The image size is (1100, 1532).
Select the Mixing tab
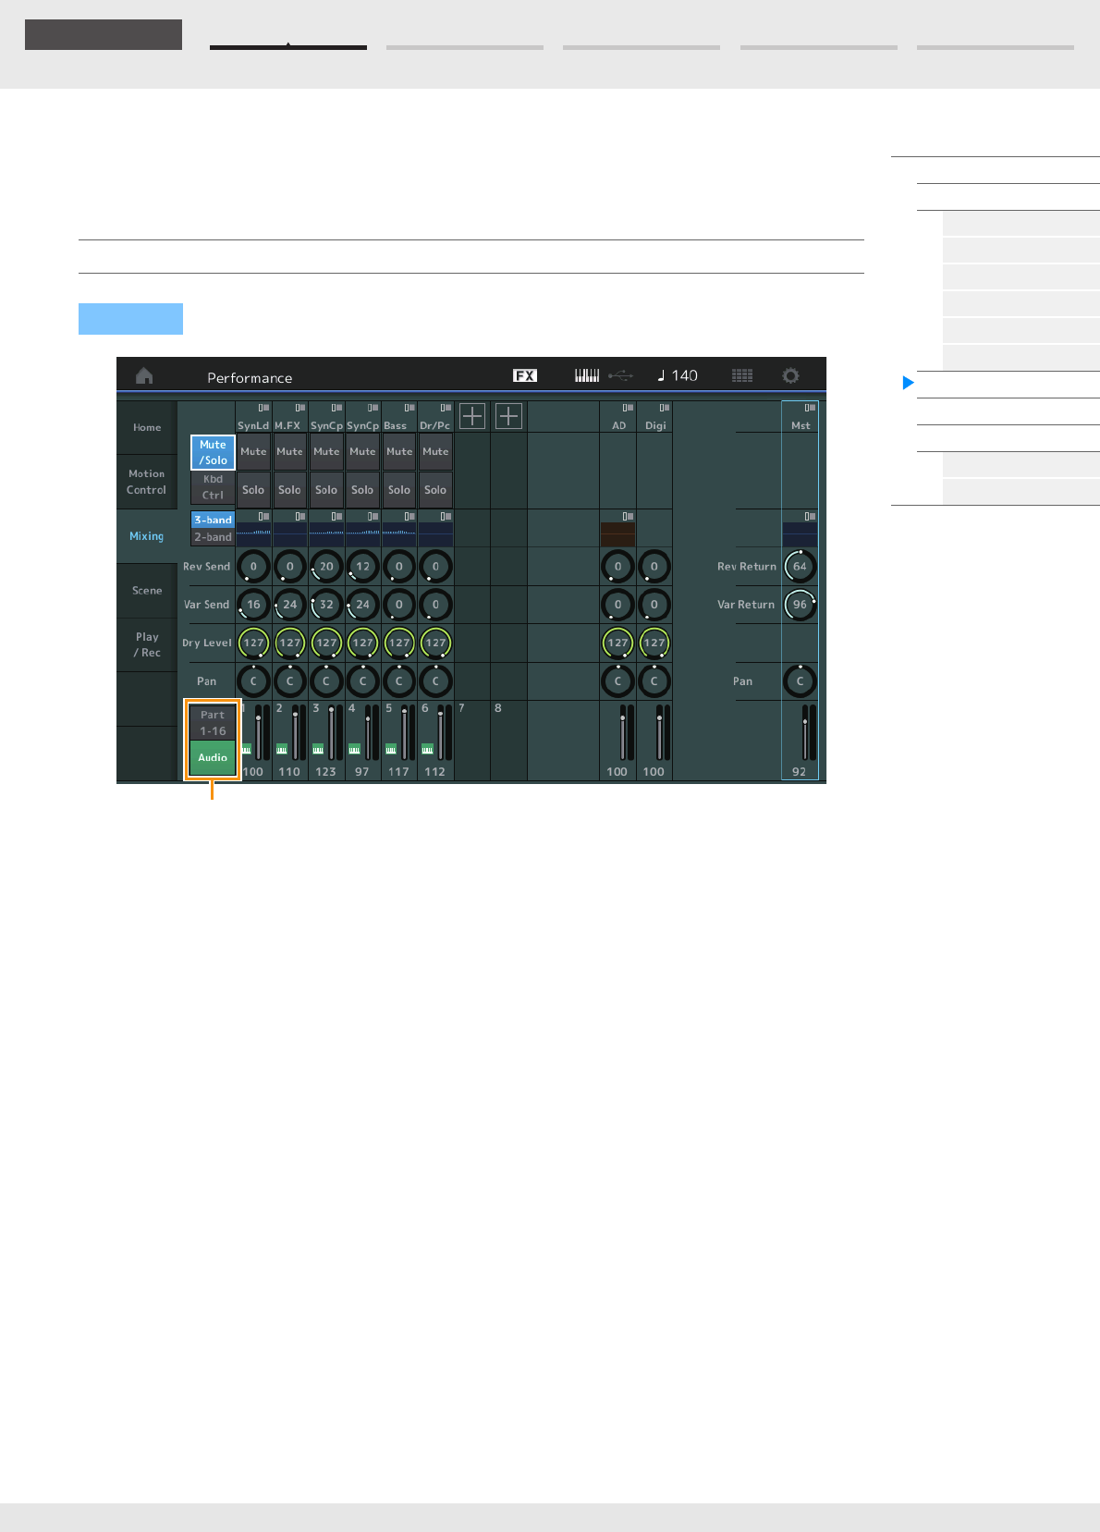click(x=147, y=536)
